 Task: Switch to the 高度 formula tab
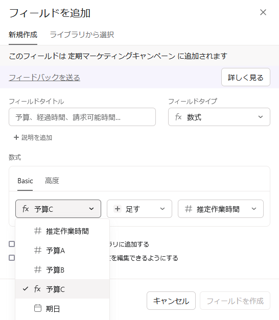coord(52,181)
